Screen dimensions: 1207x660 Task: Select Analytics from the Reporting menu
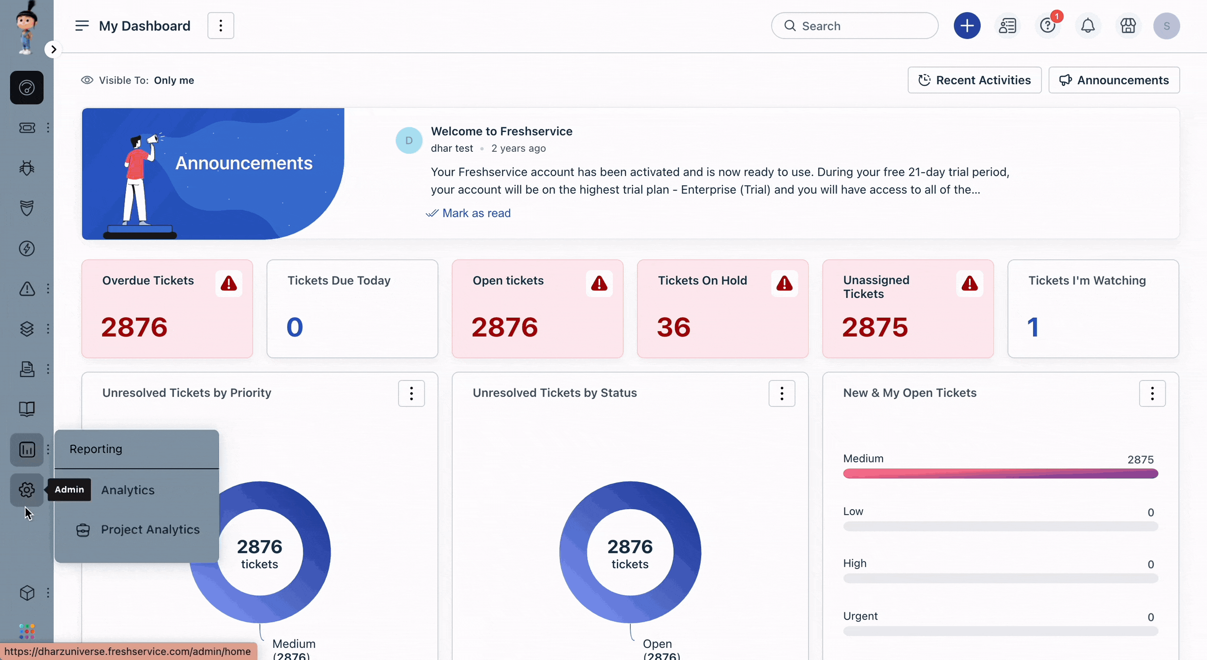coord(128,488)
